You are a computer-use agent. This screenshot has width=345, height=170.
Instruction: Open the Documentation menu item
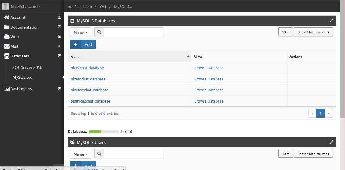pos(25,27)
